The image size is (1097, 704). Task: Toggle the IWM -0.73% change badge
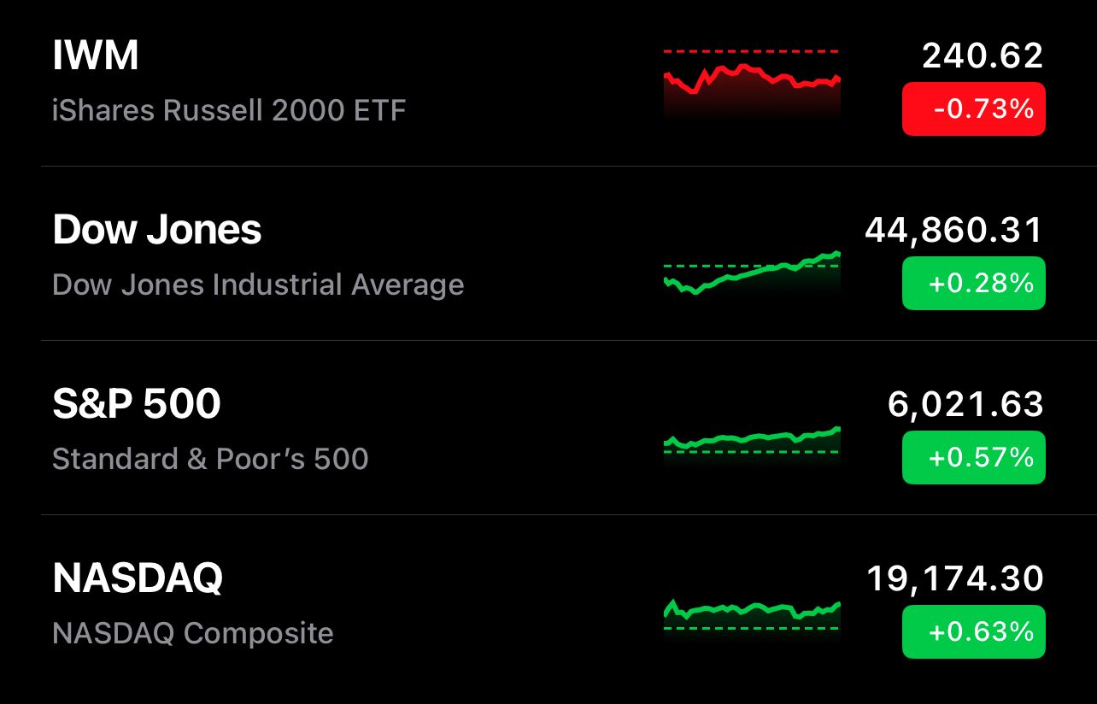[x=973, y=109]
